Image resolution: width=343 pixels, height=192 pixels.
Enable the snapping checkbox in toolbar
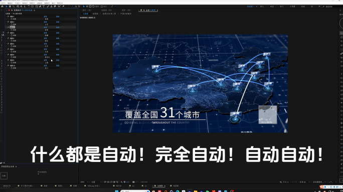pyautogui.click(x=102, y=6)
